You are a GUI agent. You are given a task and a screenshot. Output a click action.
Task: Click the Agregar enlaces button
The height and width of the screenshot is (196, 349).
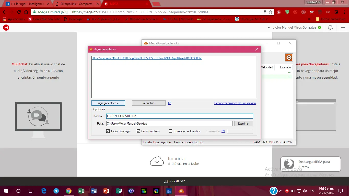[108, 103]
